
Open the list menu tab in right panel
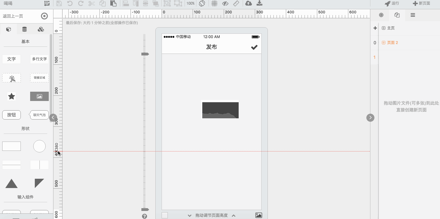tap(413, 15)
